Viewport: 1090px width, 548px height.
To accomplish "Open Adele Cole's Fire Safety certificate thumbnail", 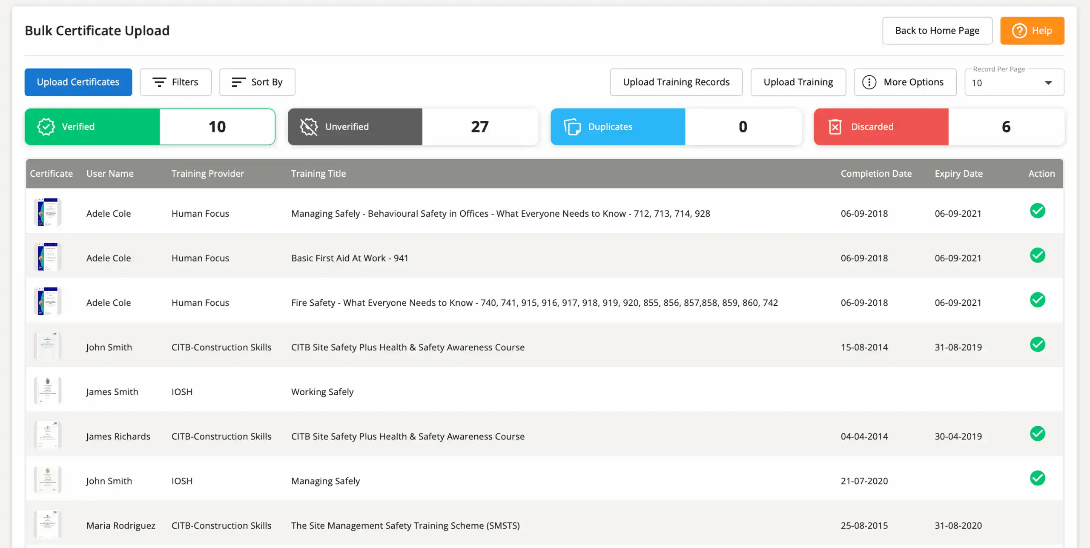I will [48, 301].
